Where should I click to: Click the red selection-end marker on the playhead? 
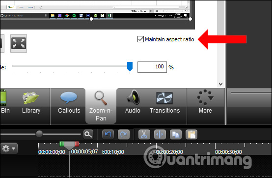click(x=77, y=144)
